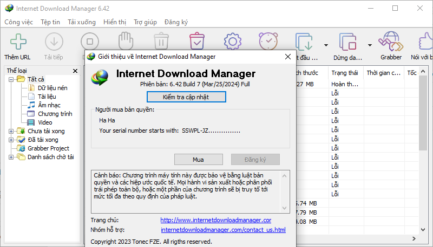The image size is (433, 247).
Task: Click the download list scroll-up arrow
Action: [423, 72]
